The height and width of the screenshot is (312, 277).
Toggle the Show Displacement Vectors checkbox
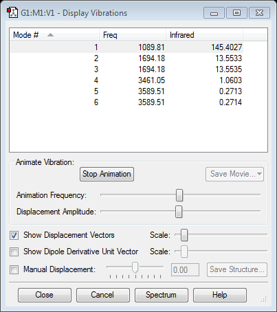click(14, 235)
